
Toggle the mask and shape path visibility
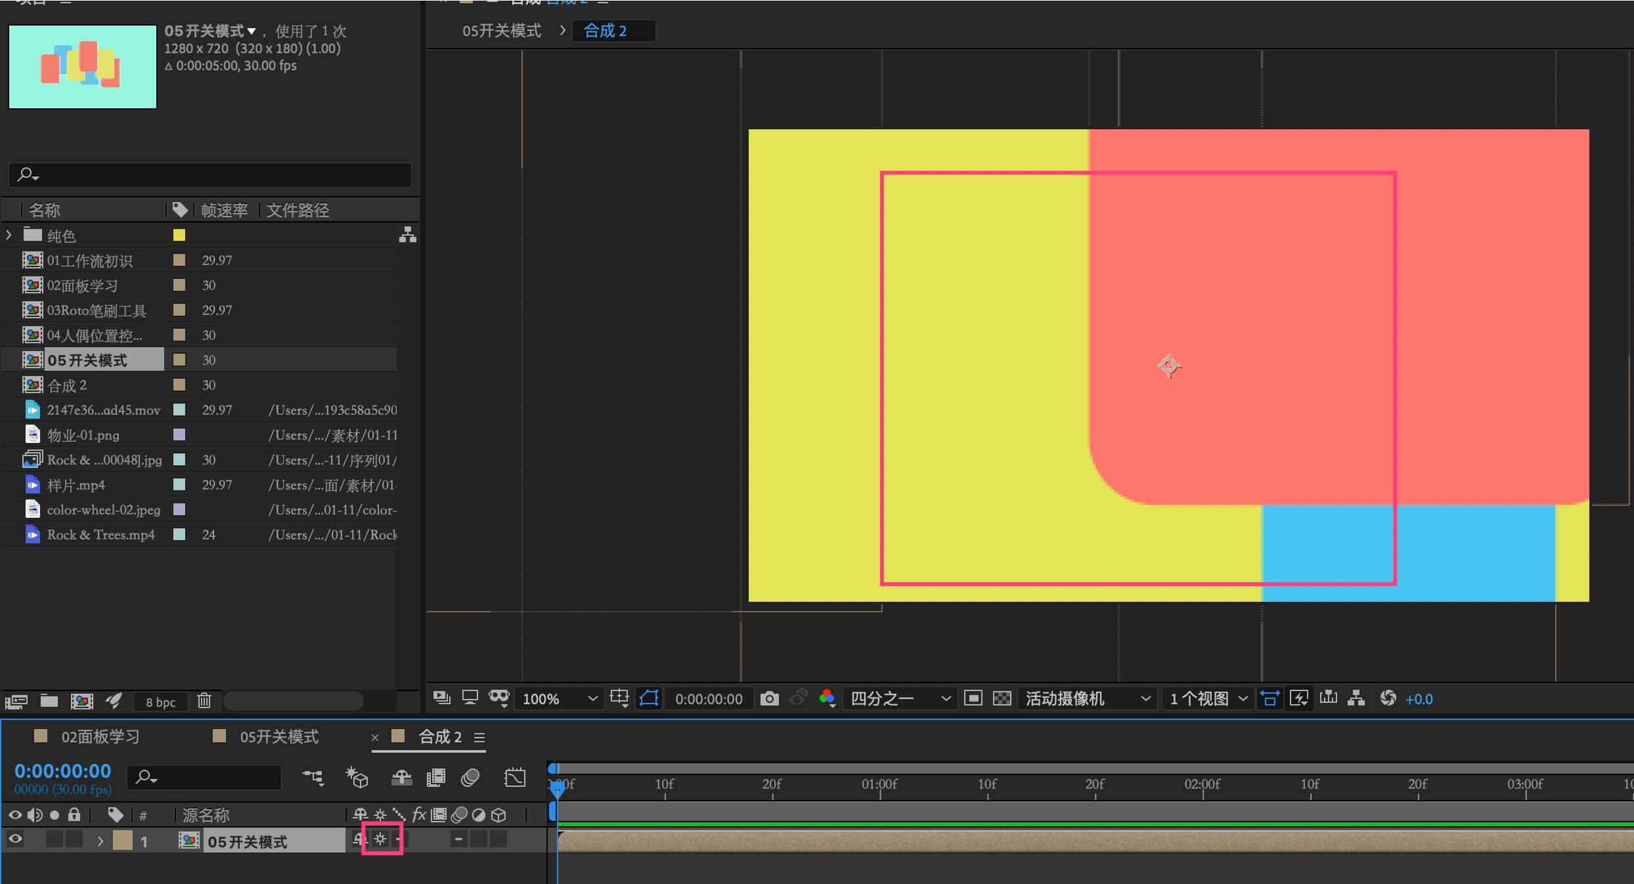tap(649, 698)
